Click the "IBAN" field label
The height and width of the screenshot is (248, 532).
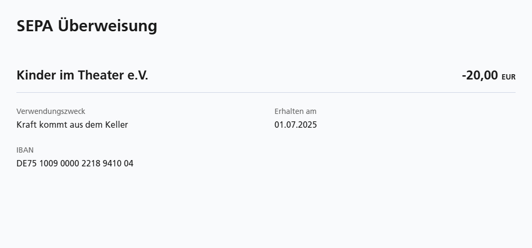(x=25, y=150)
